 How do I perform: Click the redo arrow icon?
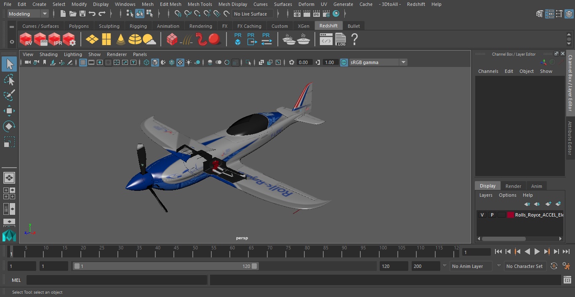[102, 14]
